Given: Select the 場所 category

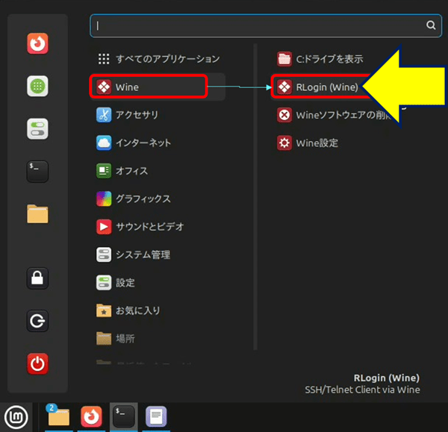Looking at the screenshot, I should 158,339.
